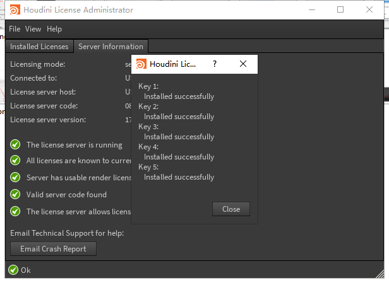Click 'The license server is running' text
The image size is (389, 283).
point(75,145)
